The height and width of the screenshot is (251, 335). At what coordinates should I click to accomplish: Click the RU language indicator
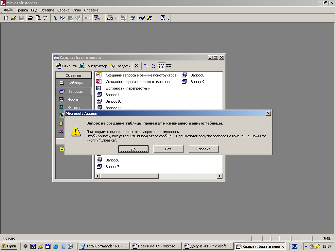[294, 246]
